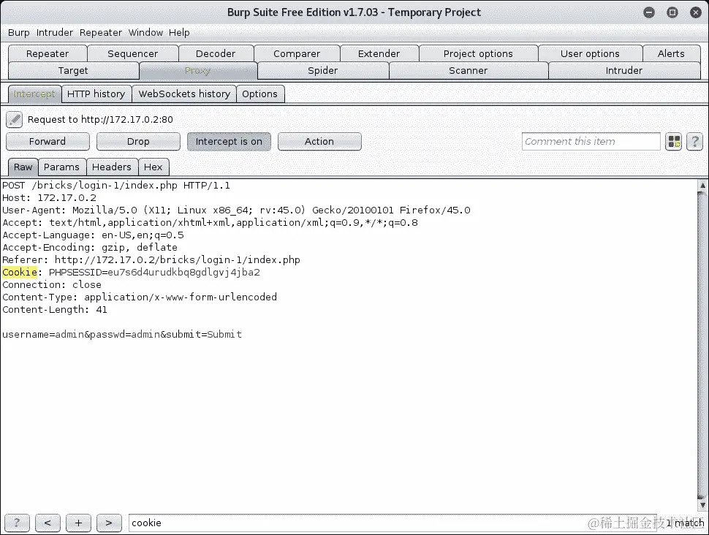The height and width of the screenshot is (535, 709).
Task: Click the 'username=admin&passwd=admin' body line
Action: tap(122, 335)
